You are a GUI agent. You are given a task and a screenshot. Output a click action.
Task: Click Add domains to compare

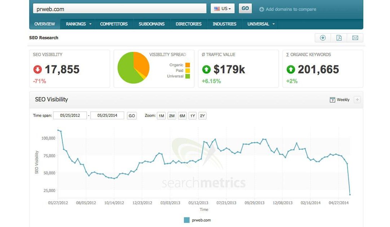click(288, 9)
